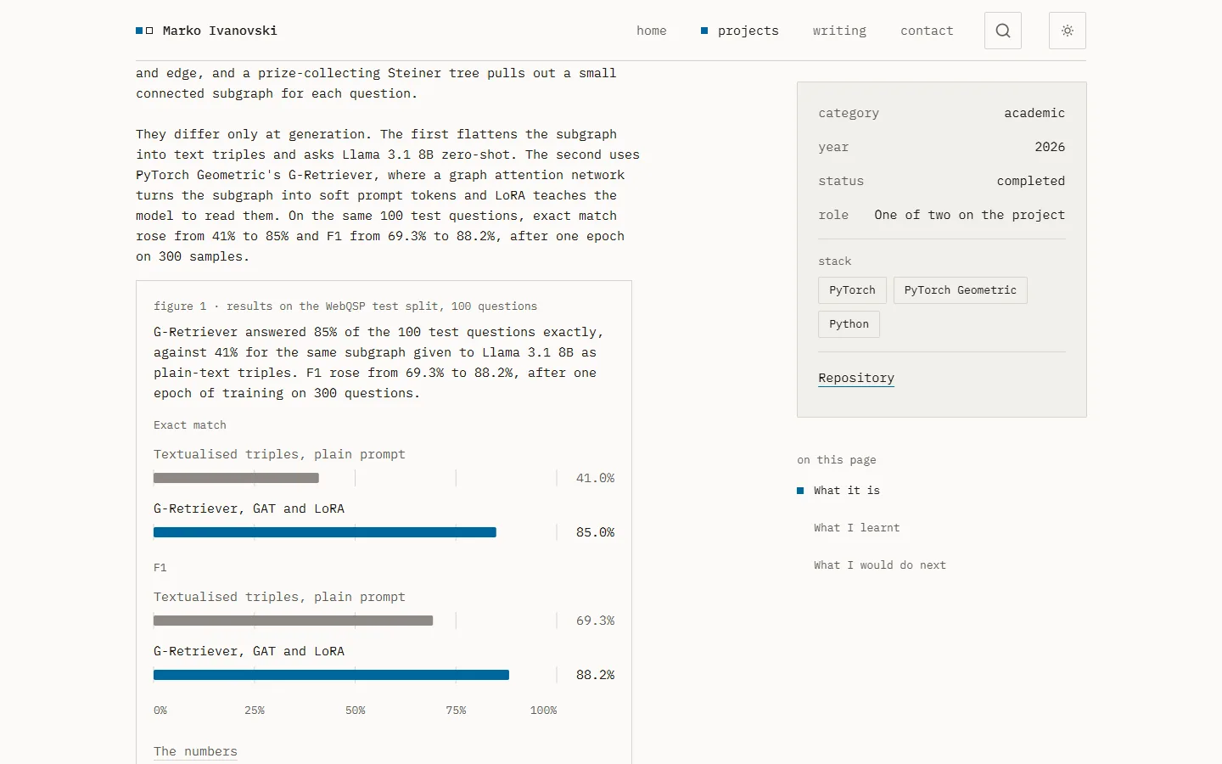Jump to What I learnt section
The width and height of the screenshot is (1222, 764).
coord(856,528)
